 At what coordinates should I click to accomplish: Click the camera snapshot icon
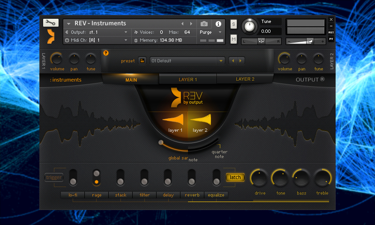click(204, 23)
